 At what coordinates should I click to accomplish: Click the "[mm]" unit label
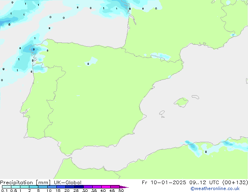point(43,183)
